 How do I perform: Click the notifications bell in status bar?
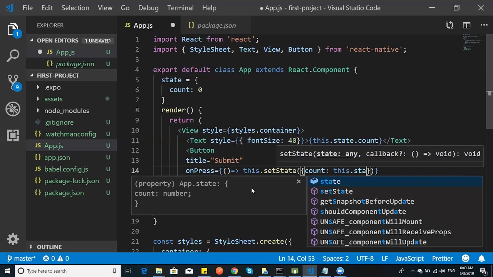481,259
